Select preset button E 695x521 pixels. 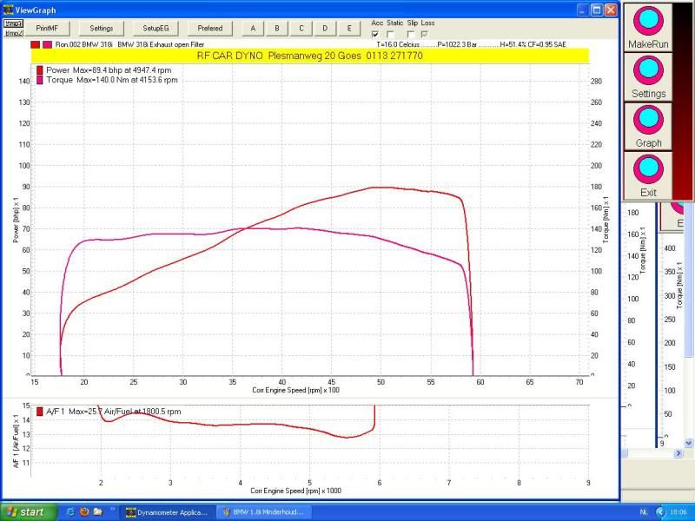[x=349, y=29]
